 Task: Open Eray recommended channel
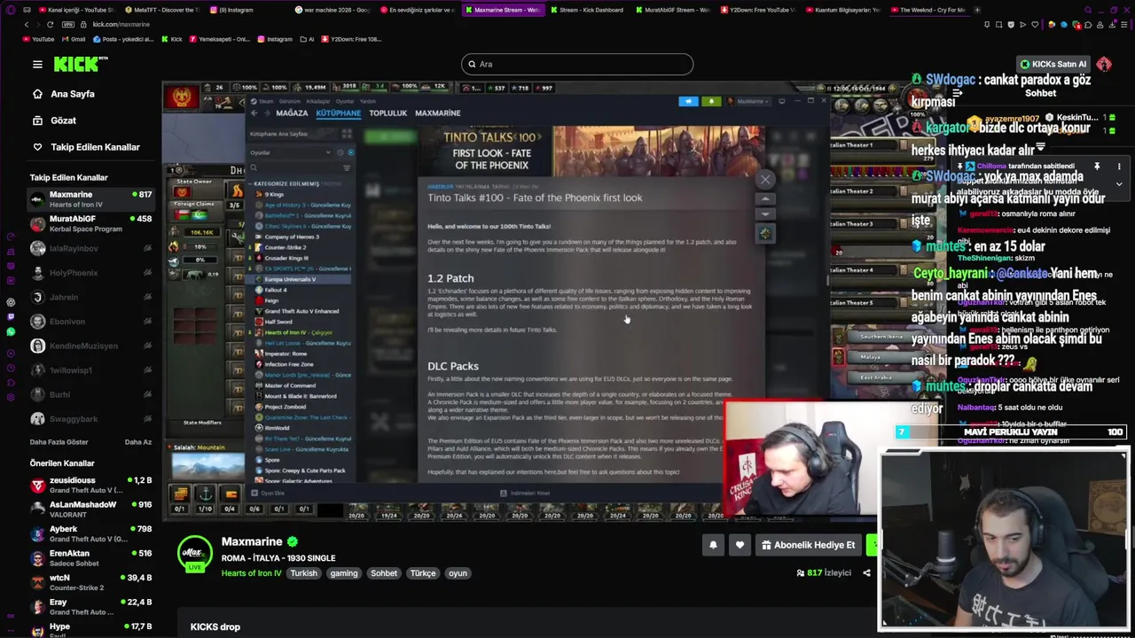point(90,607)
